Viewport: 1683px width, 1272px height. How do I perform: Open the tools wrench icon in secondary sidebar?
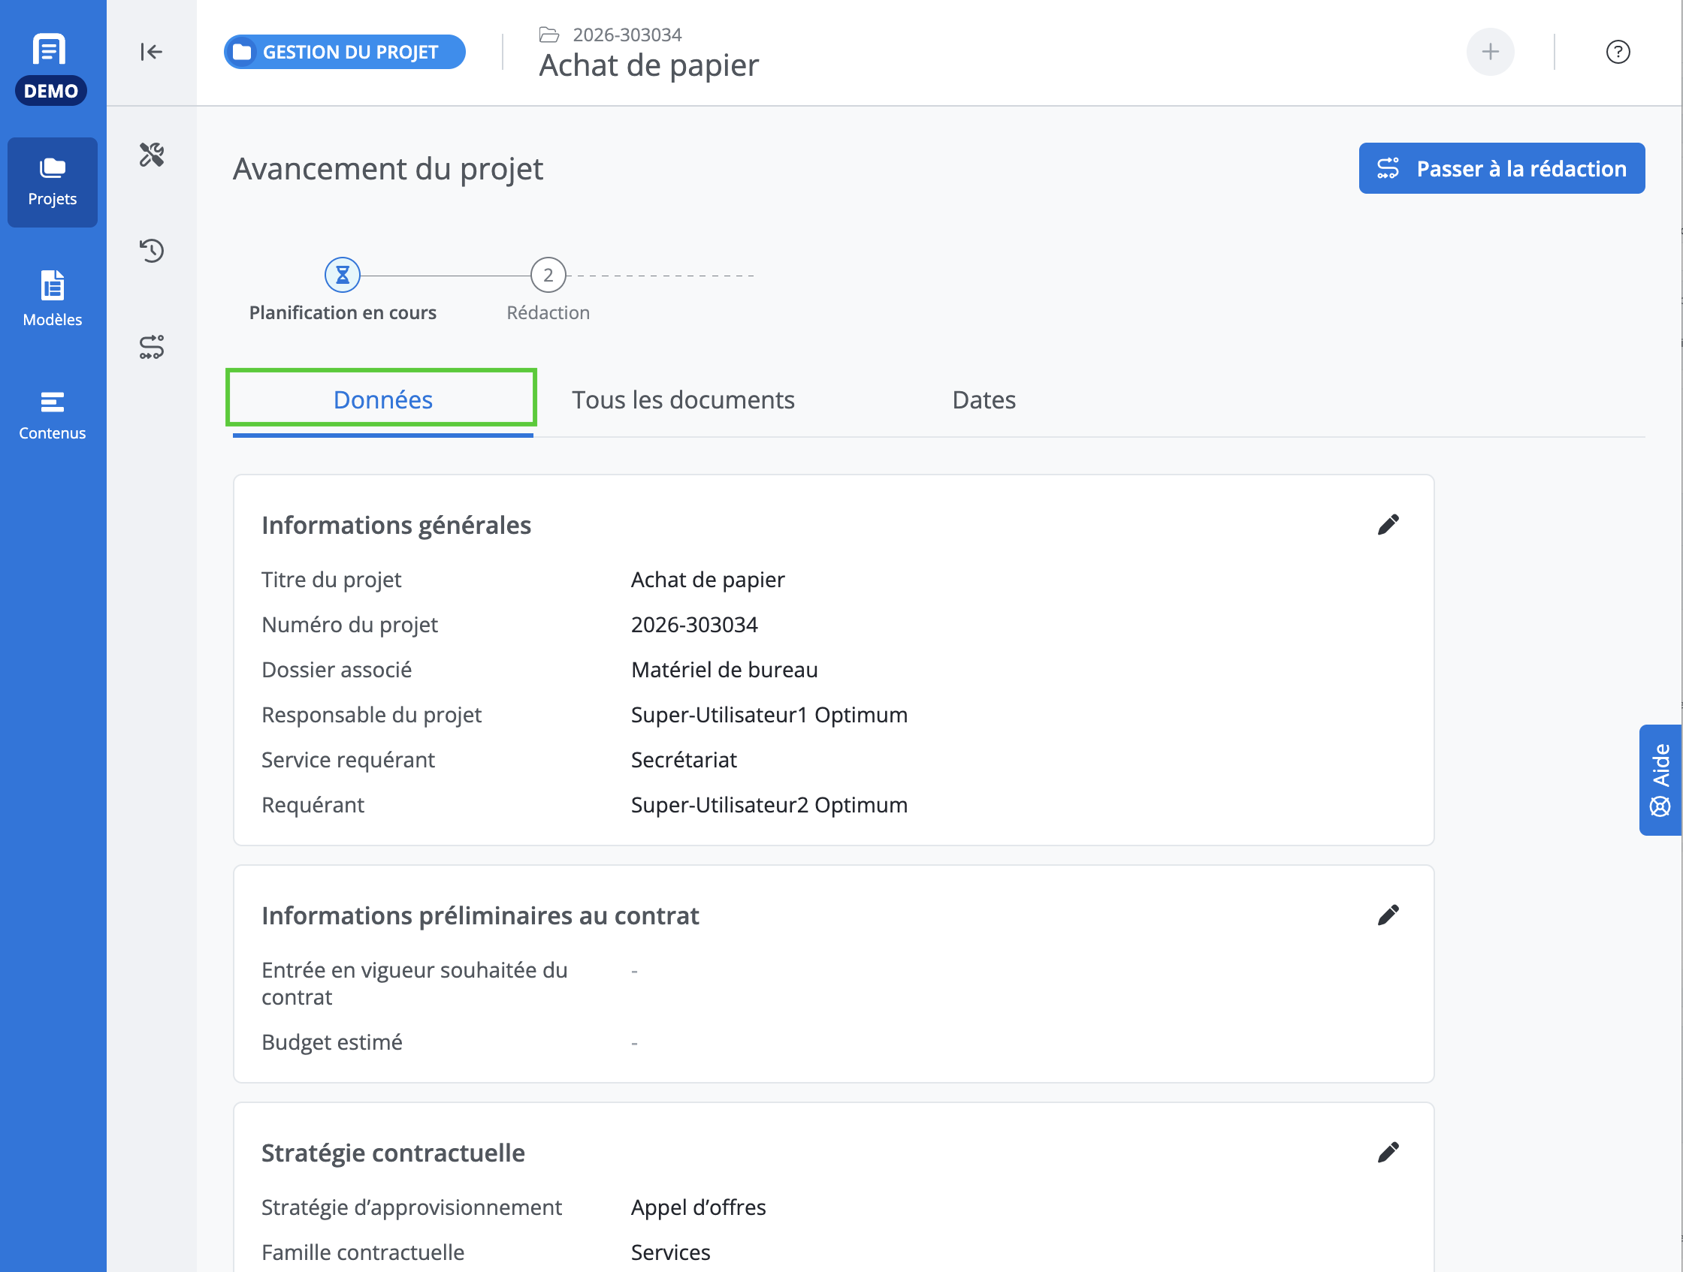pos(152,155)
